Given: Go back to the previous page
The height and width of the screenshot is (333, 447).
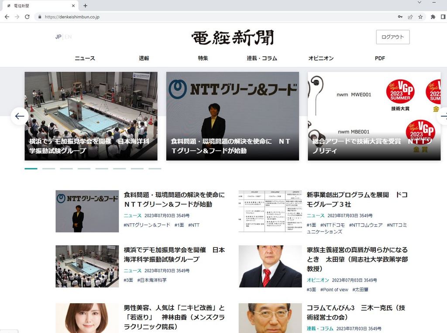Looking at the screenshot, I should (7, 17).
